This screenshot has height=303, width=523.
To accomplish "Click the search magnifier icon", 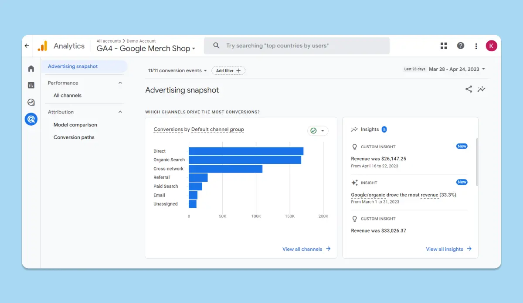I will pos(216,46).
